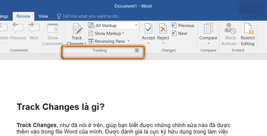Image resolution: width=267 pixels, height=136 pixels.
Task: Toggle the Reviewing Pane button
Action: click(x=107, y=41)
